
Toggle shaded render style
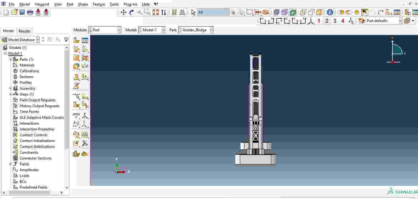(319, 12)
